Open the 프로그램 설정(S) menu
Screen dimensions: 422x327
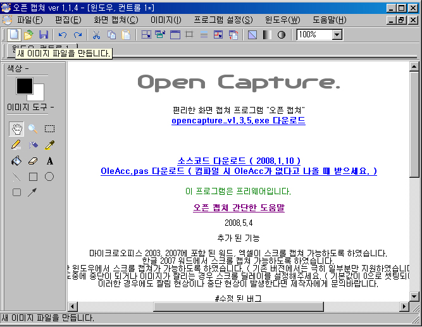pyautogui.click(x=223, y=20)
